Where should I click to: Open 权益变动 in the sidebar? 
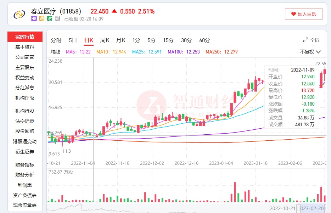pos(25,78)
